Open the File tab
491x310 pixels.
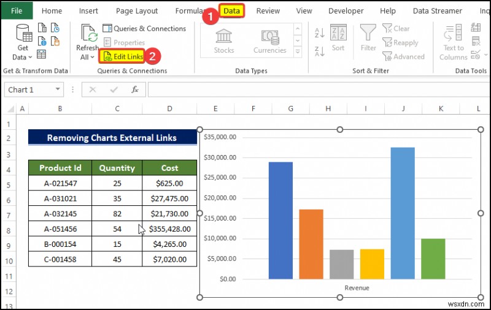point(17,10)
